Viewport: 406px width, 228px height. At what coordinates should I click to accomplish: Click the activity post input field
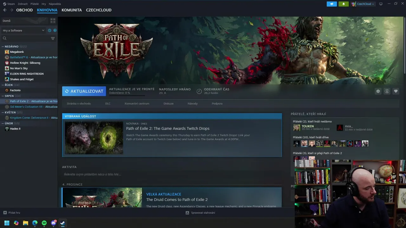[x=172, y=174]
